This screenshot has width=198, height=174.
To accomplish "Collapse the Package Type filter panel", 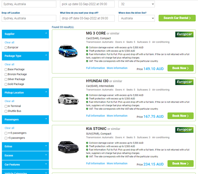I will [x=25, y=56].
